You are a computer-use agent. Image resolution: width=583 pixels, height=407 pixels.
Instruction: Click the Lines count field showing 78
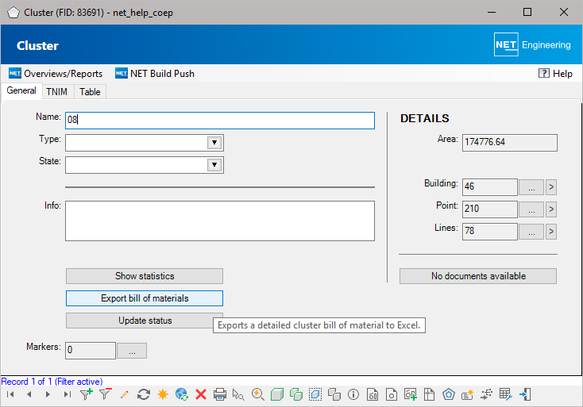[490, 232]
